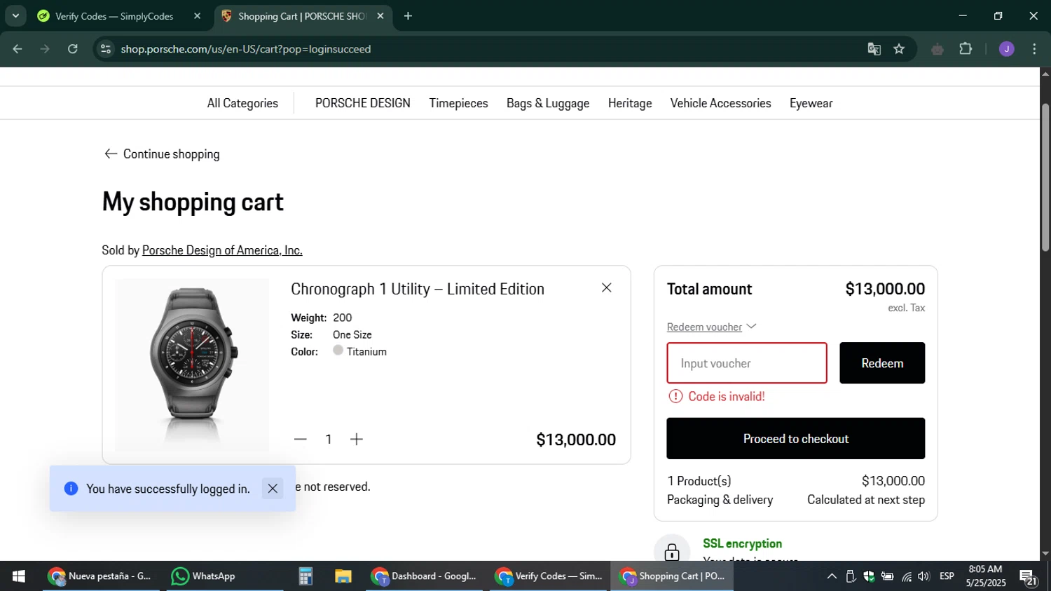Increase quantity with plus icon

click(357, 440)
